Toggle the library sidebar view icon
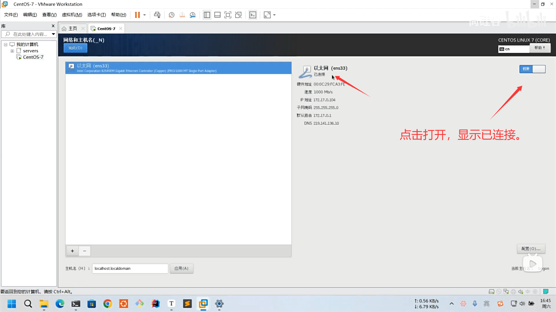The image size is (556, 312). click(207, 15)
